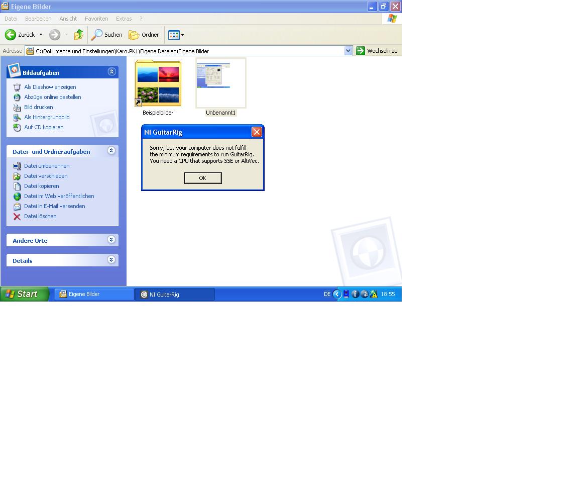Open the Start menu
Viewport: 584px width, 486px height.
coord(25,294)
